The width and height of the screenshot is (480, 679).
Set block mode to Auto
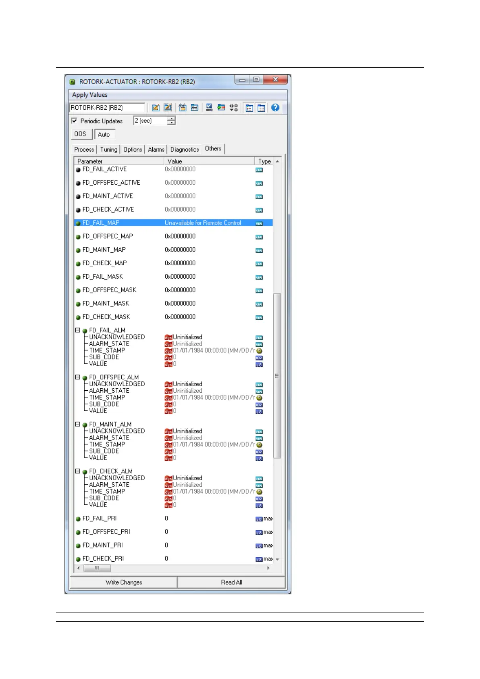[104, 134]
